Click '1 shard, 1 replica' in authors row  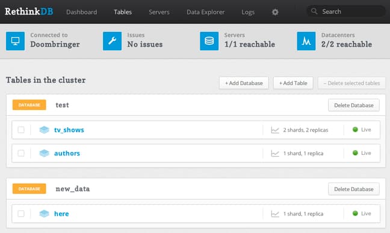pyautogui.click(x=303, y=153)
